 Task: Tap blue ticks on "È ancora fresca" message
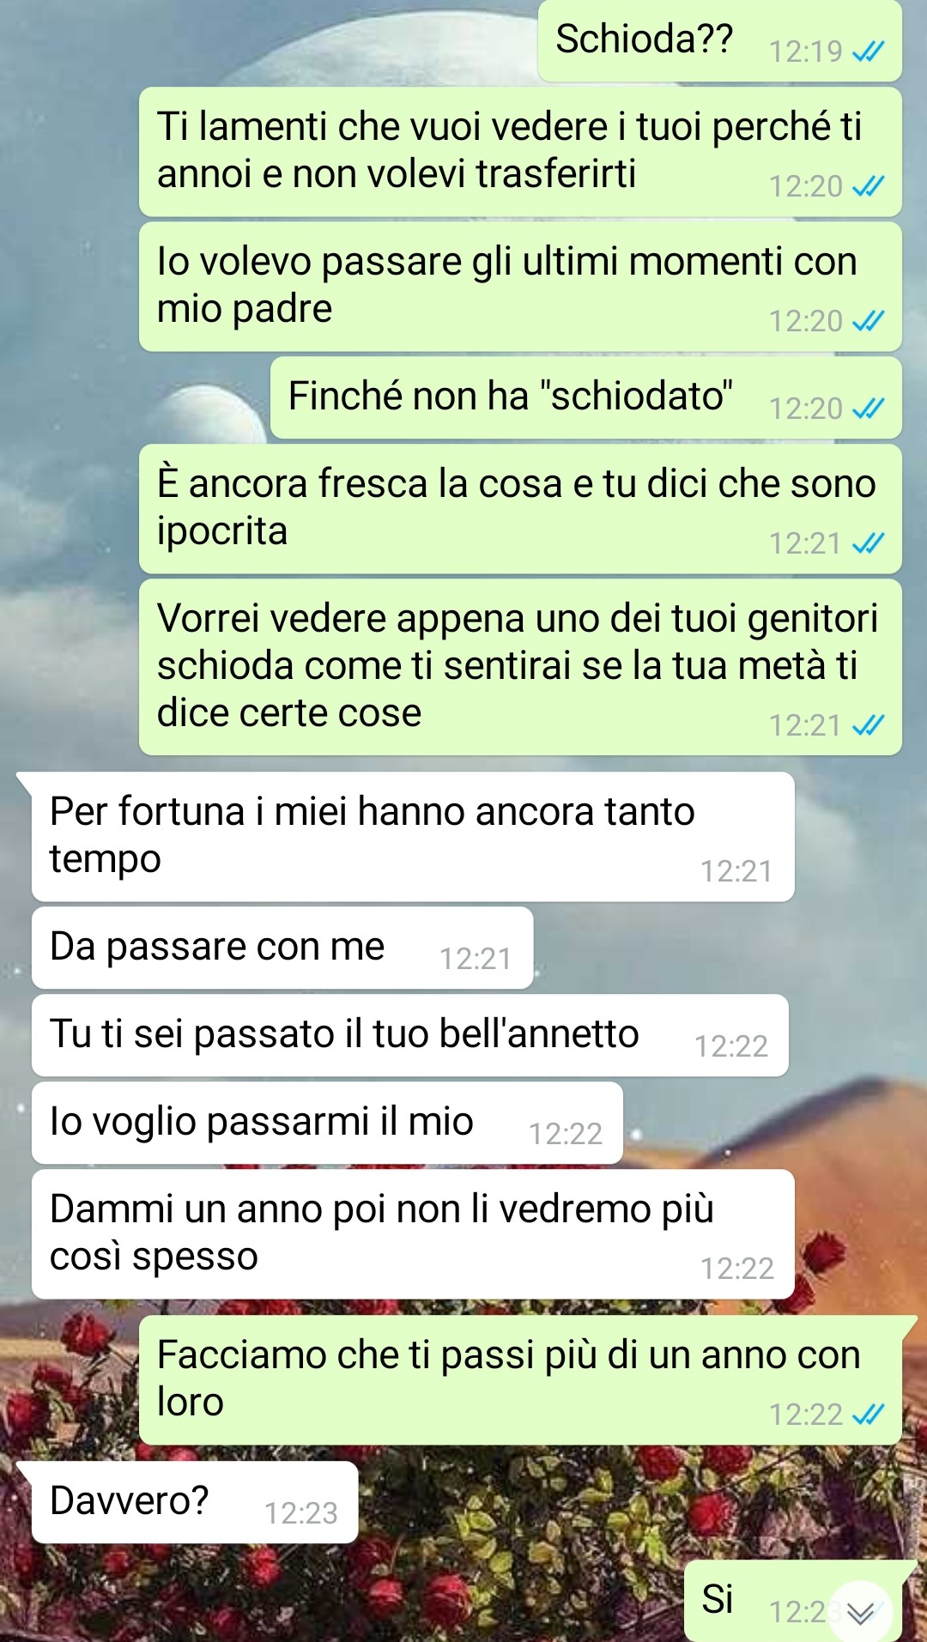(x=868, y=543)
